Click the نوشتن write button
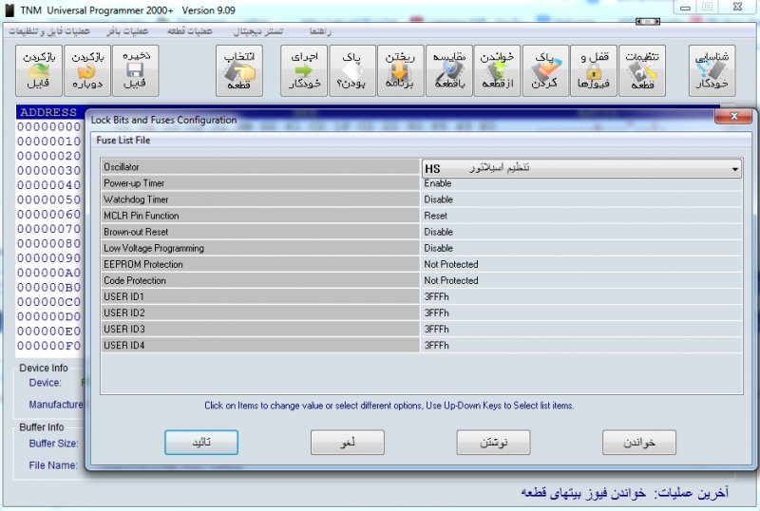Image resolution: width=760 pixels, height=511 pixels. pyautogui.click(x=493, y=443)
